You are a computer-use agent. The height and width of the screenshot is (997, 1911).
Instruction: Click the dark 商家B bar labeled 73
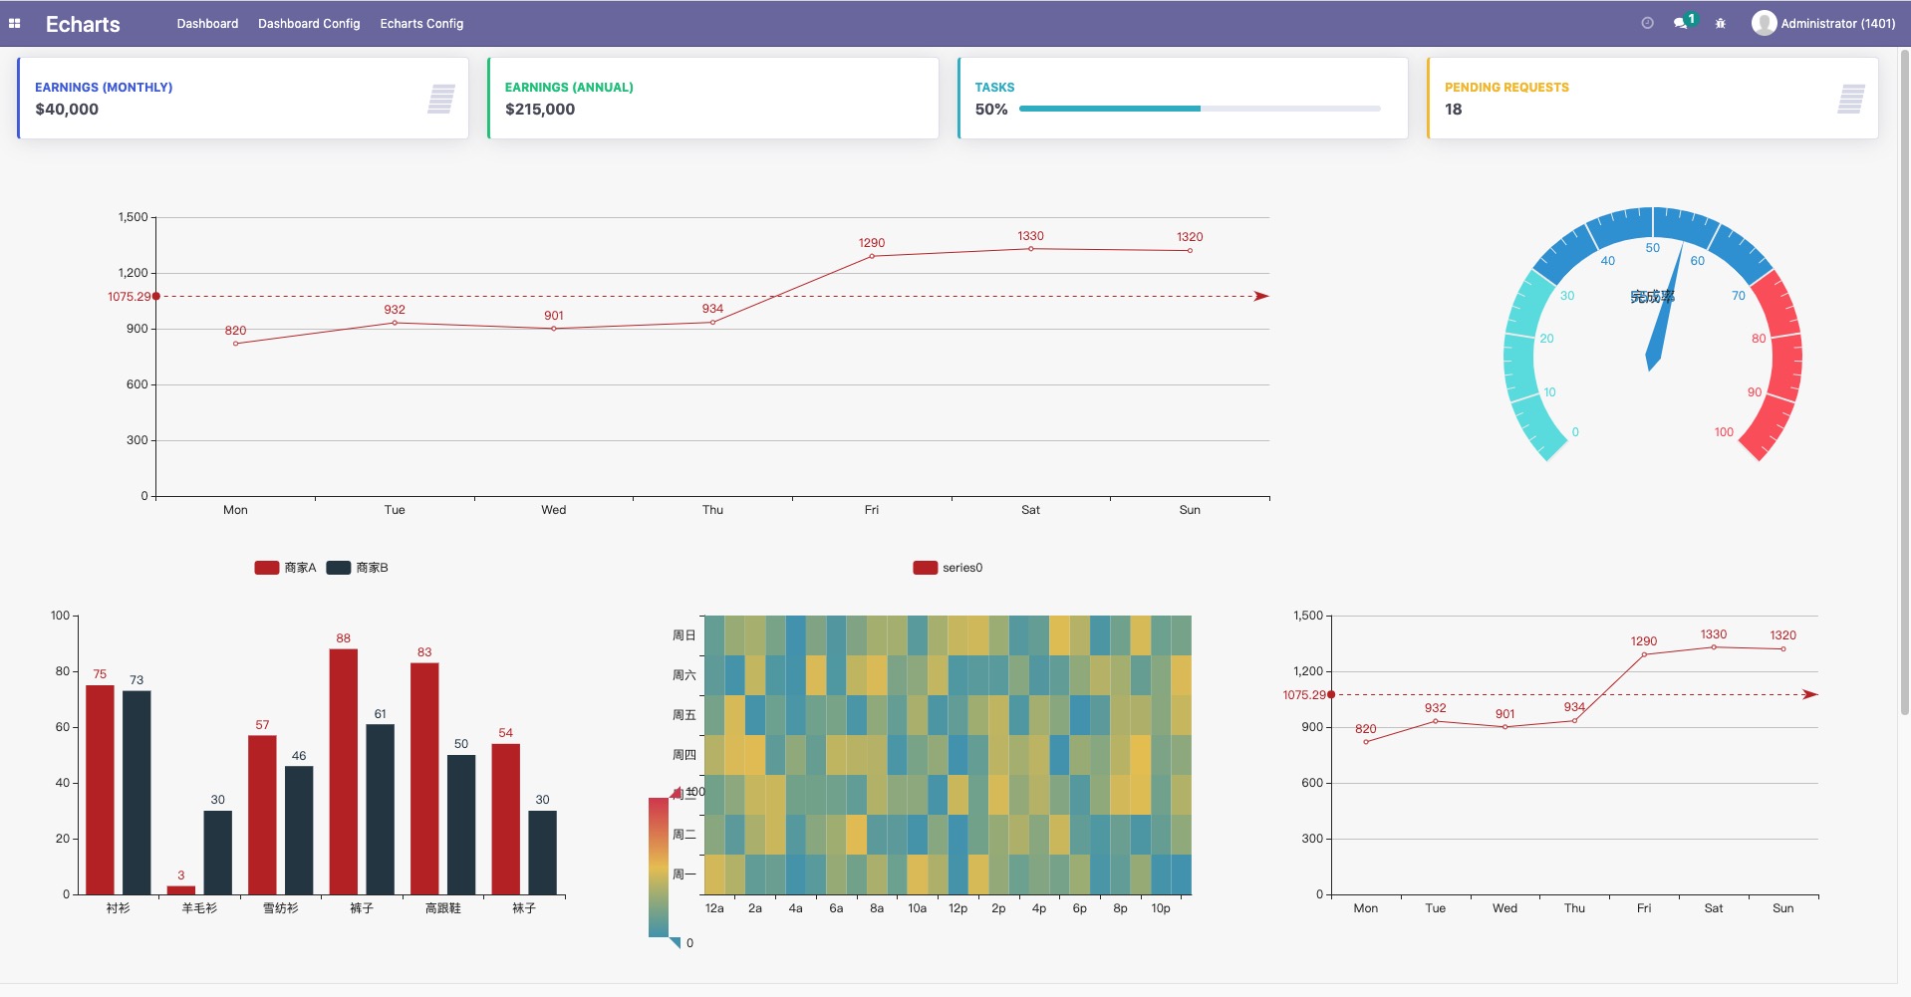[136, 793]
